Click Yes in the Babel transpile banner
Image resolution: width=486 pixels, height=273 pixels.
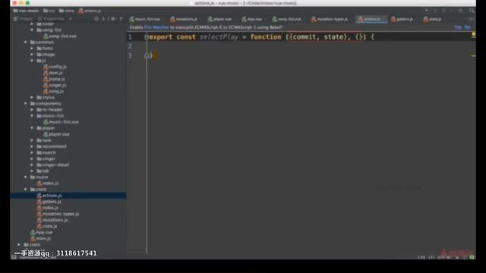(458, 27)
